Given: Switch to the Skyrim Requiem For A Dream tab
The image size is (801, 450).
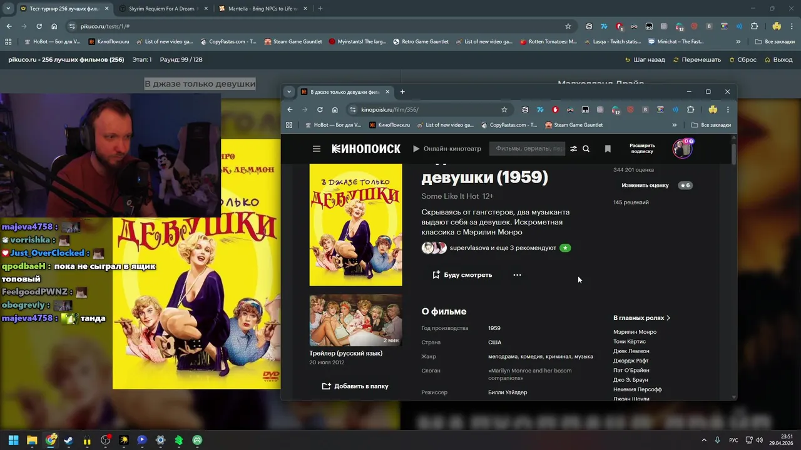Looking at the screenshot, I should 163,9.
